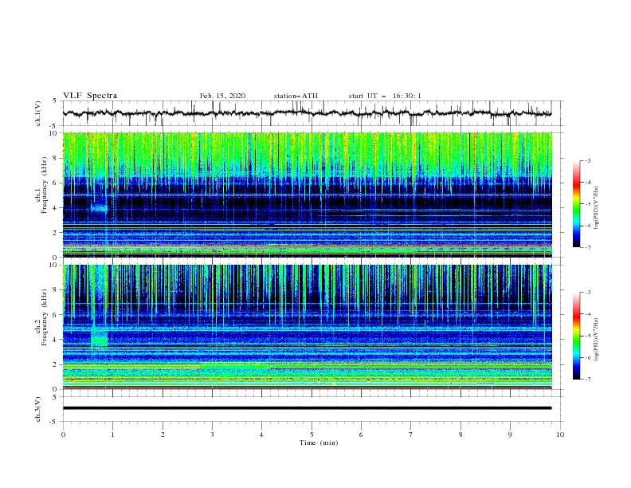Click the time axis tick label "3"
This screenshot has width=631, height=488.
coord(212,435)
